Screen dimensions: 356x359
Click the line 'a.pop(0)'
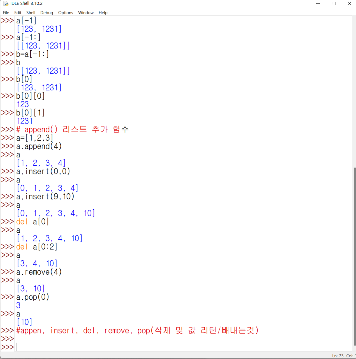(33, 297)
